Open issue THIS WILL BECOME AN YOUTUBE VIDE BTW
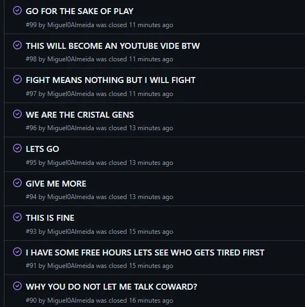Screen dimensions: 305x307 click(113, 46)
